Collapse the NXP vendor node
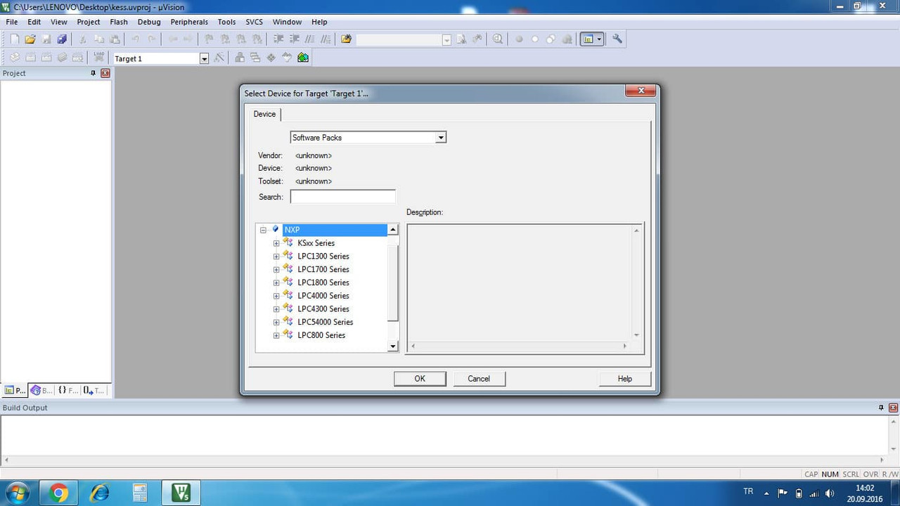Viewport: 900px width, 506px height. 263,230
